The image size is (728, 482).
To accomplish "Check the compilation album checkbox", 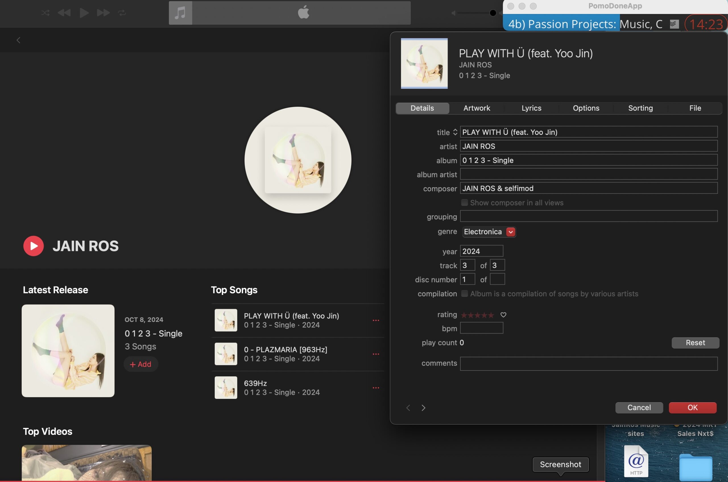I will (464, 294).
